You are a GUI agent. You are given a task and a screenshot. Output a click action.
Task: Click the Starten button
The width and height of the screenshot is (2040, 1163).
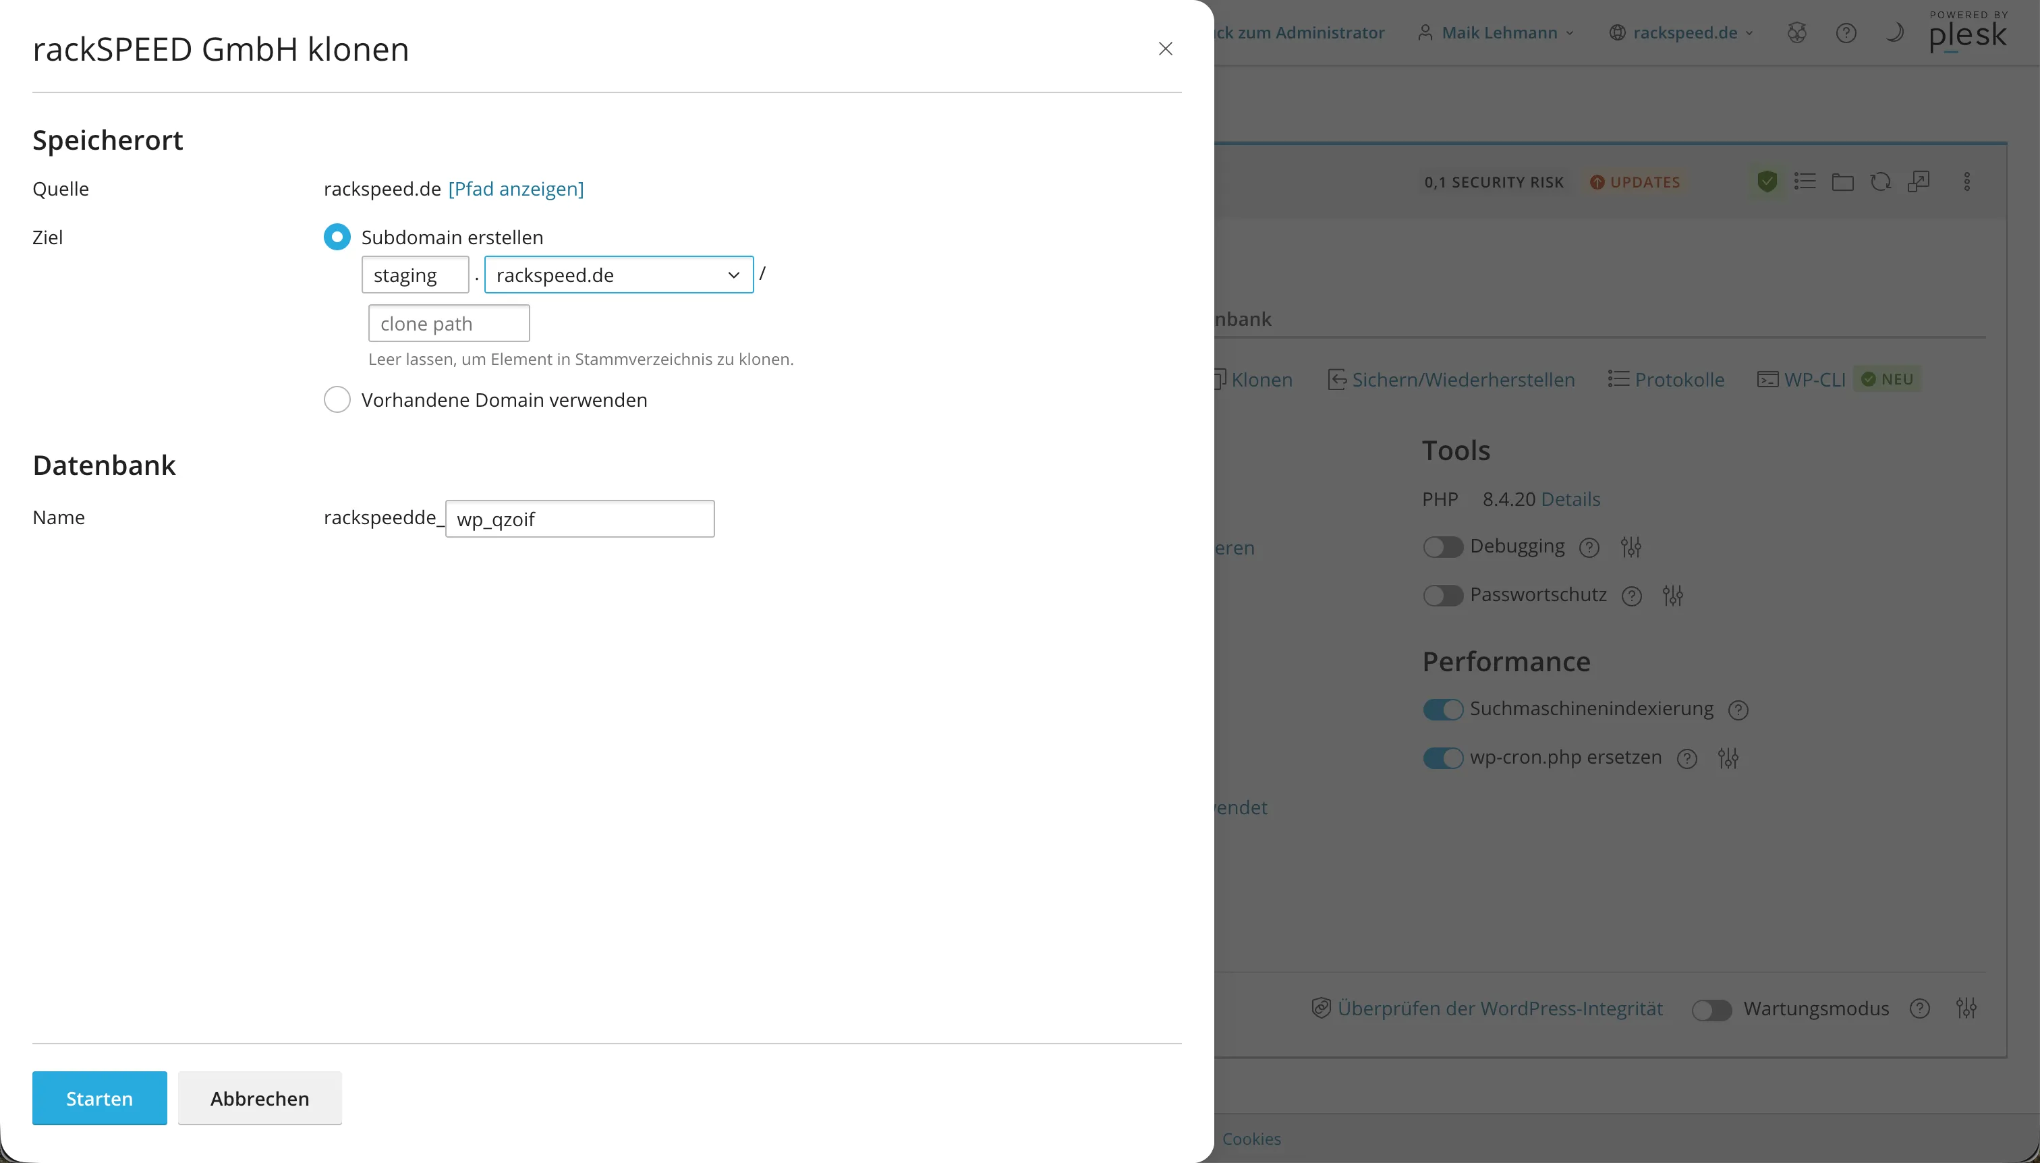pyautogui.click(x=100, y=1098)
